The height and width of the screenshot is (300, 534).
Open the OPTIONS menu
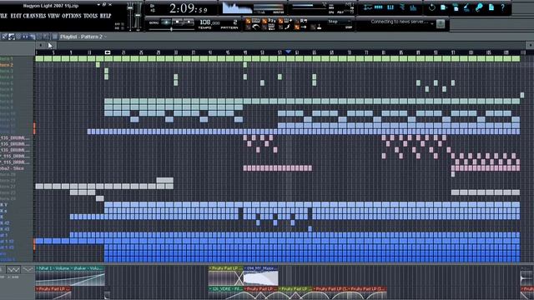click(72, 16)
